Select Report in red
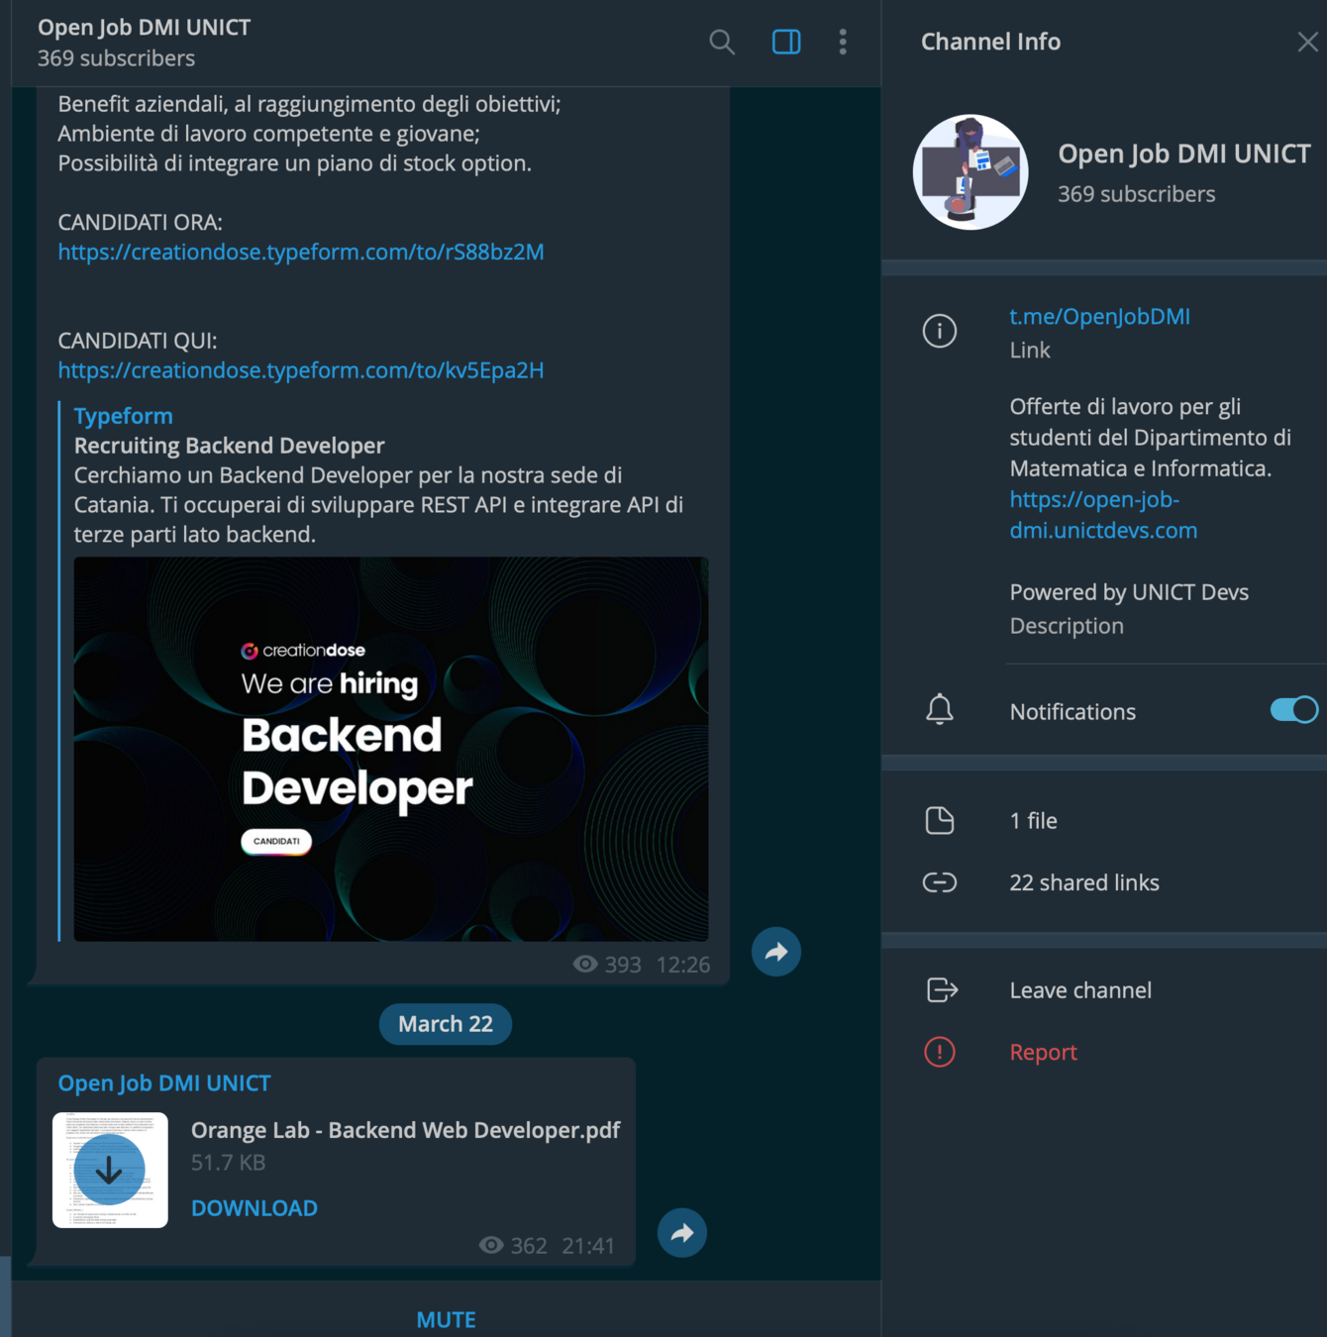The height and width of the screenshot is (1337, 1327). [x=1043, y=1052]
